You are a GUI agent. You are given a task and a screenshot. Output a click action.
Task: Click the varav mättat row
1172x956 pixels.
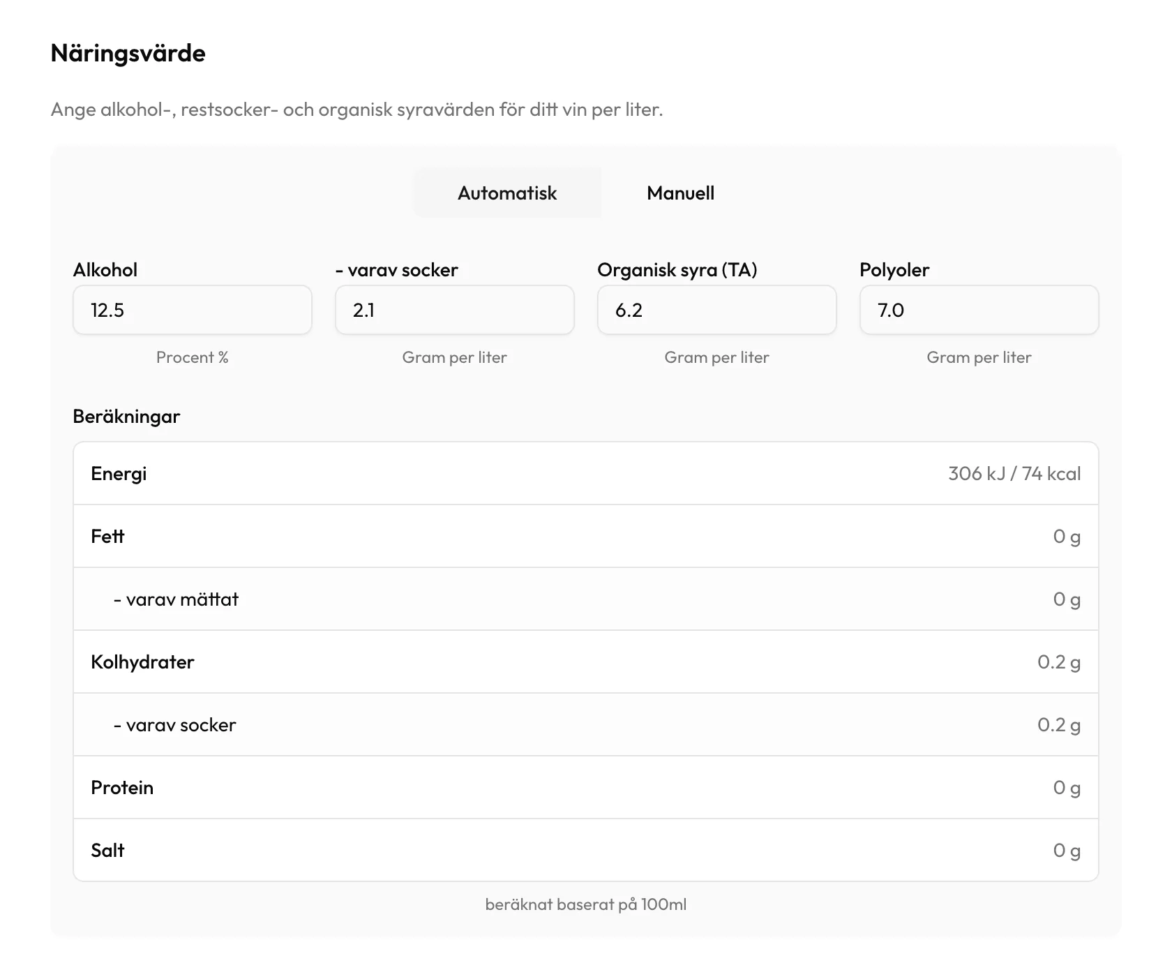tap(586, 599)
